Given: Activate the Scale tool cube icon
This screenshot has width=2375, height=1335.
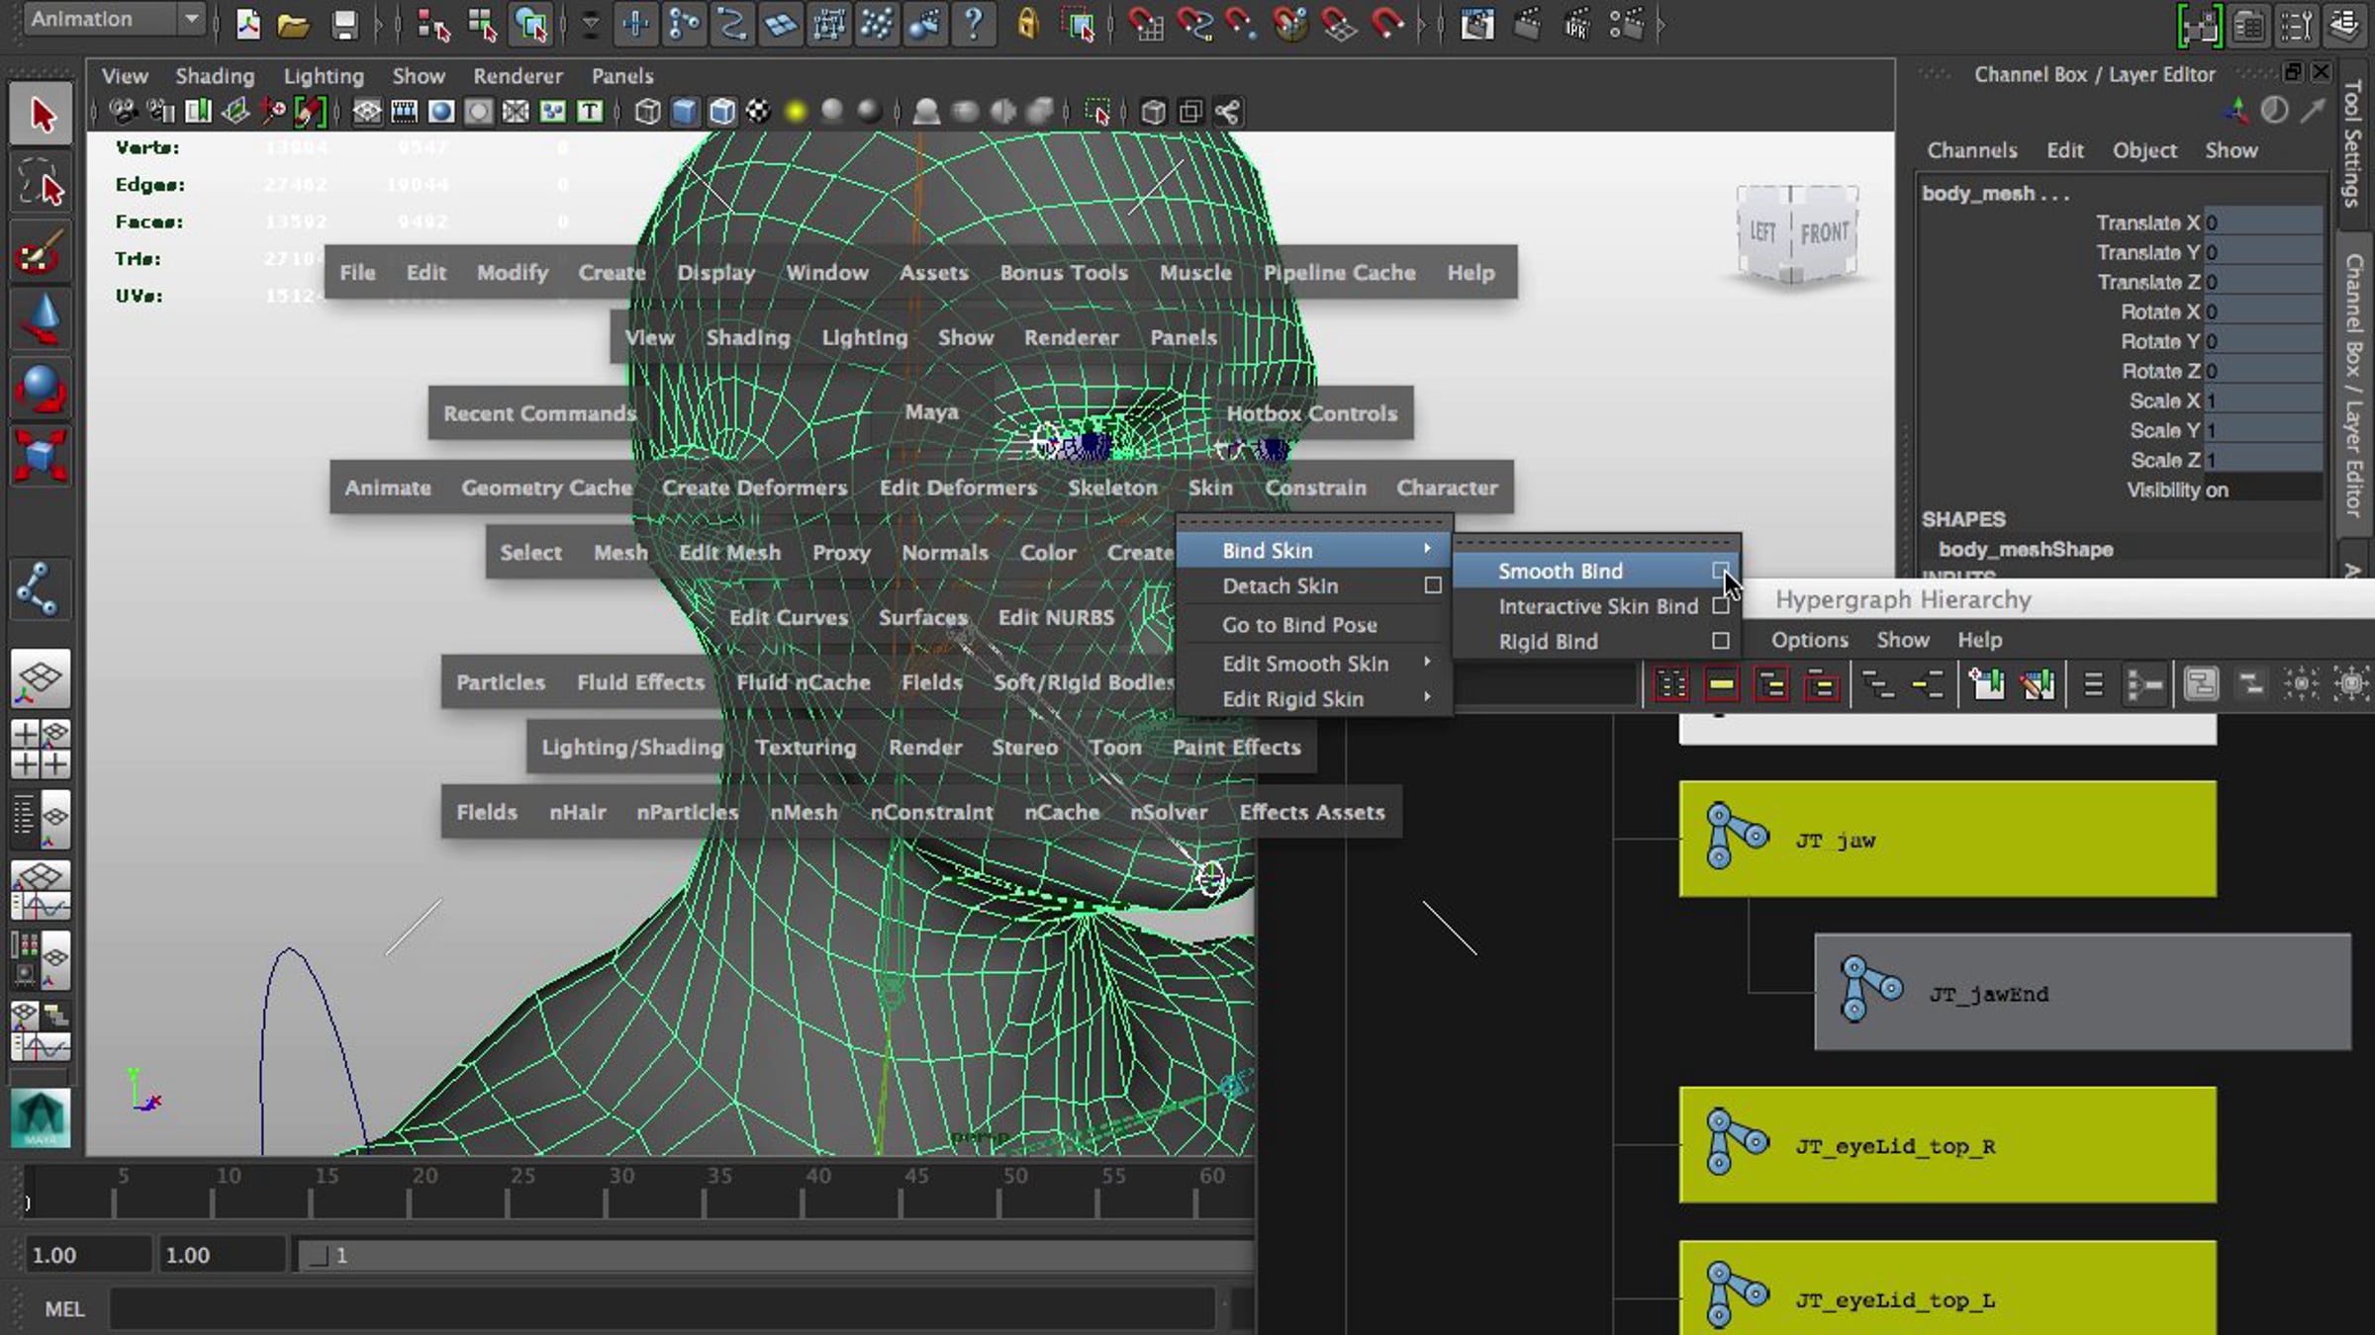Looking at the screenshot, I should [x=41, y=455].
